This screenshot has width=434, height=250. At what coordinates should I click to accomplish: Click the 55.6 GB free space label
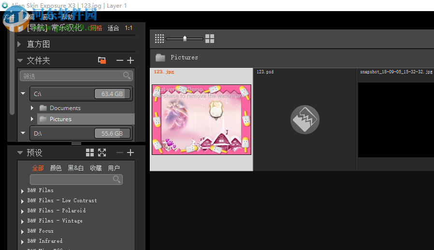coord(112,133)
